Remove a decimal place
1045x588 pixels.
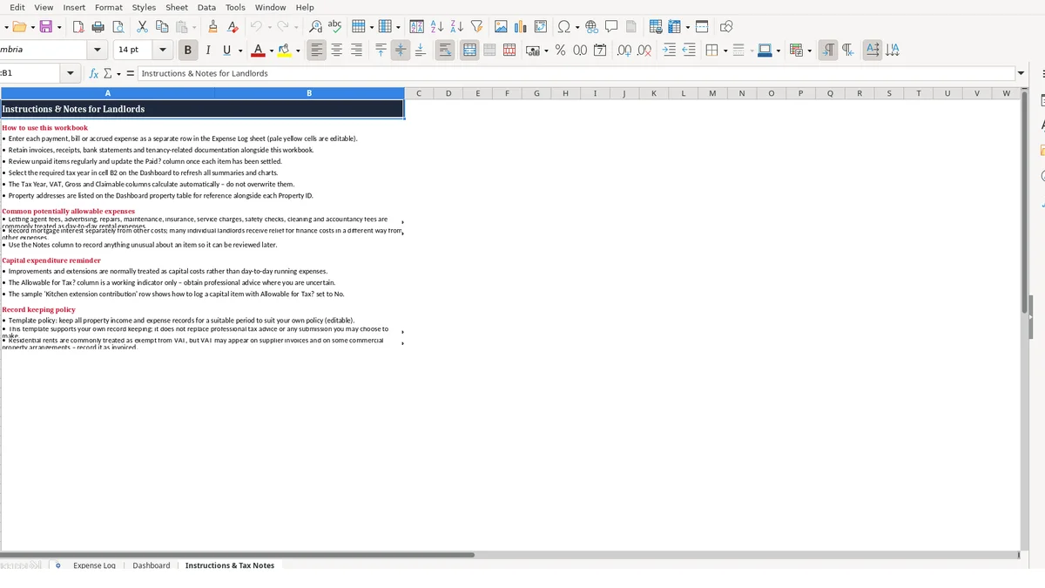pos(644,51)
